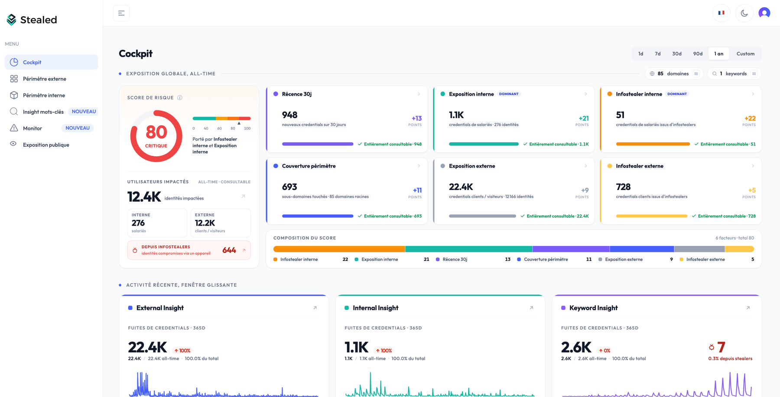
Task: Open Internal Insight arrow icon
Action: click(531, 308)
